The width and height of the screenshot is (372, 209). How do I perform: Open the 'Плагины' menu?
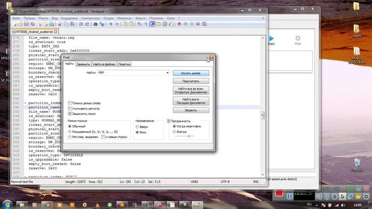pyautogui.click(x=156, y=18)
